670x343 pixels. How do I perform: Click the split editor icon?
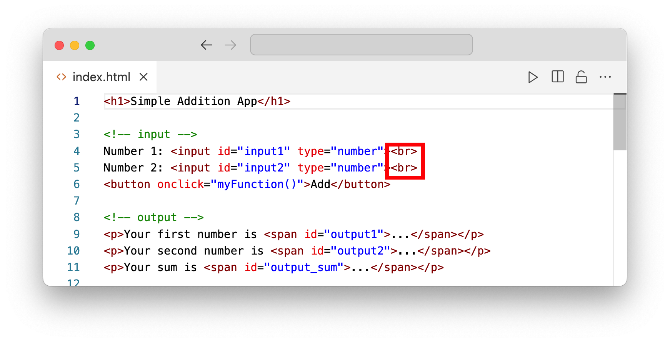[x=557, y=77]
